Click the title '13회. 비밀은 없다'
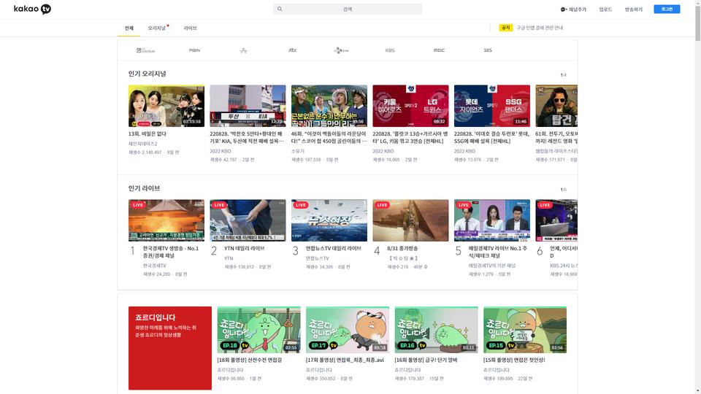This screenshot has width=701, height=394. [147, 134]
